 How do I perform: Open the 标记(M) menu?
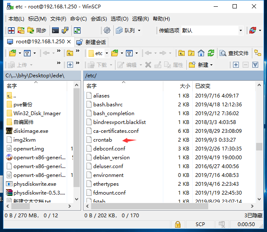point(37,19)
